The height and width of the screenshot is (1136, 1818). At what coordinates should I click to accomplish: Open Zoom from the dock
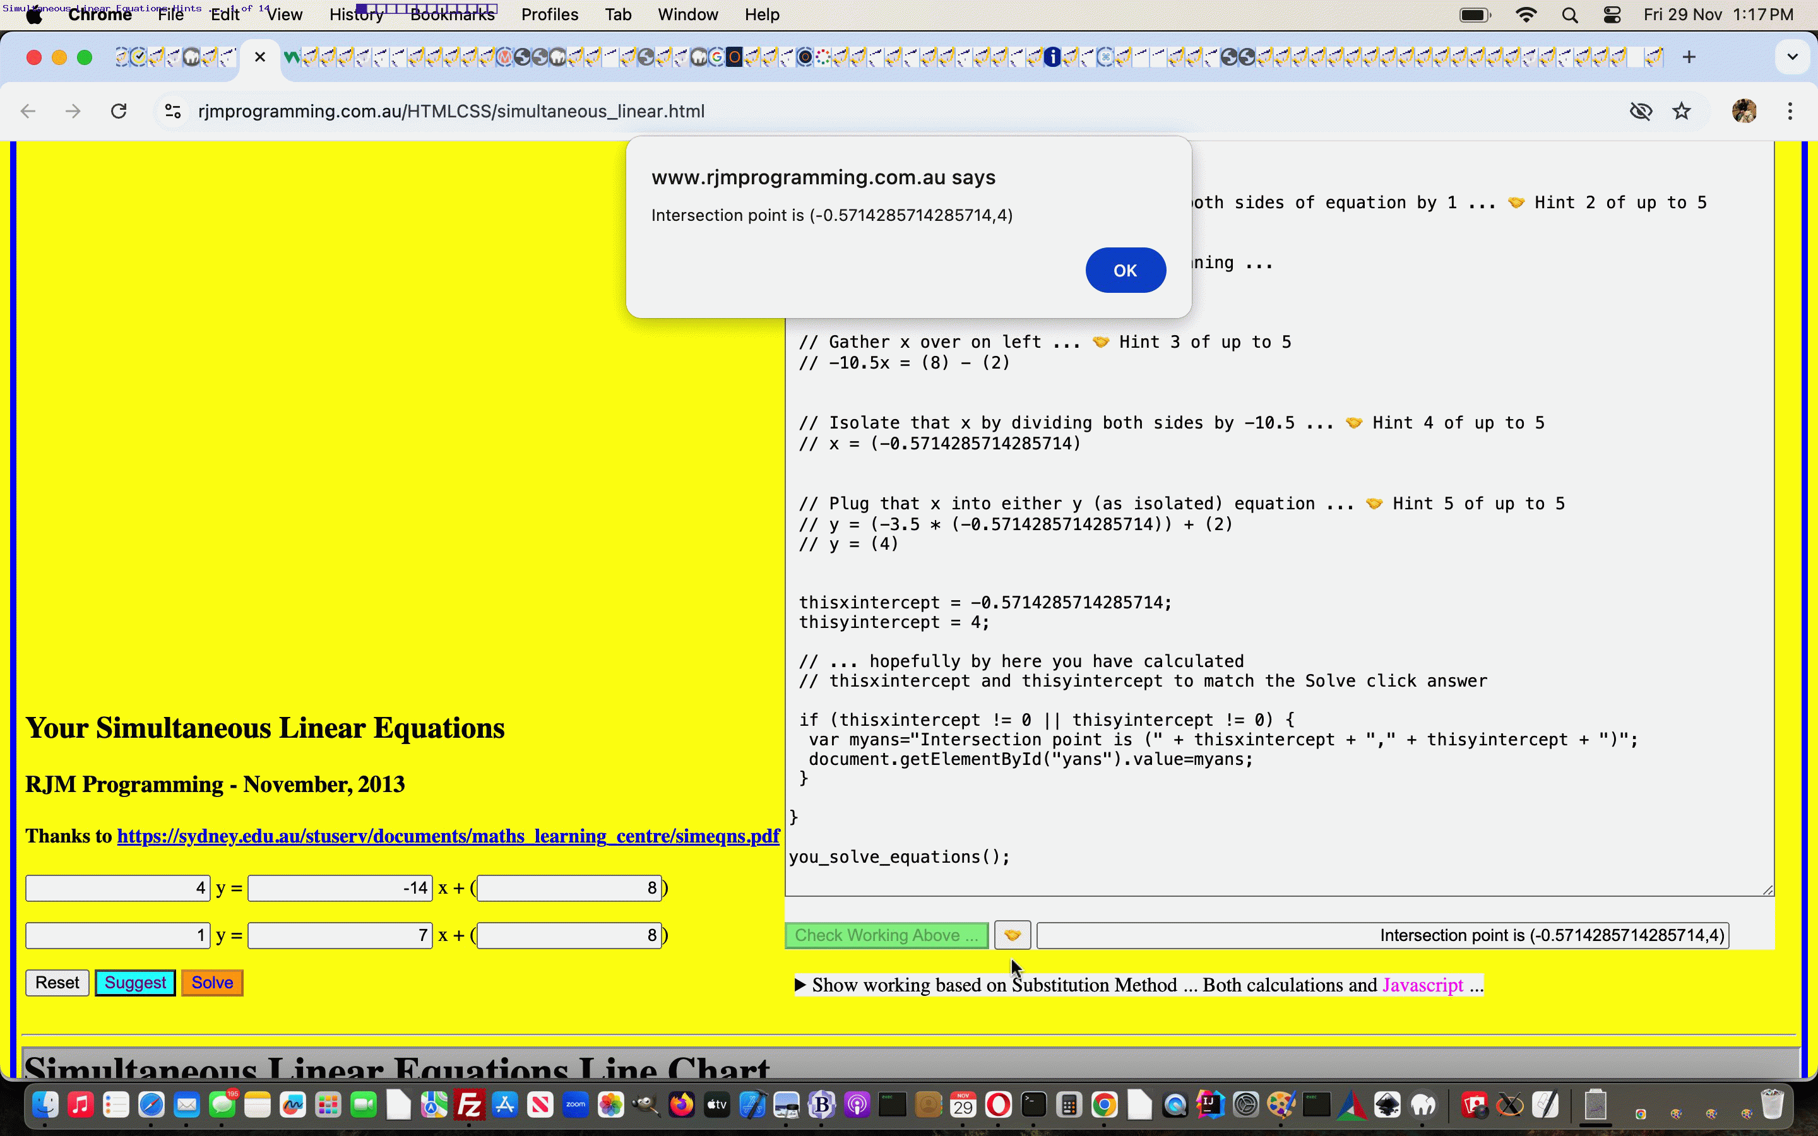(576, 1104)
